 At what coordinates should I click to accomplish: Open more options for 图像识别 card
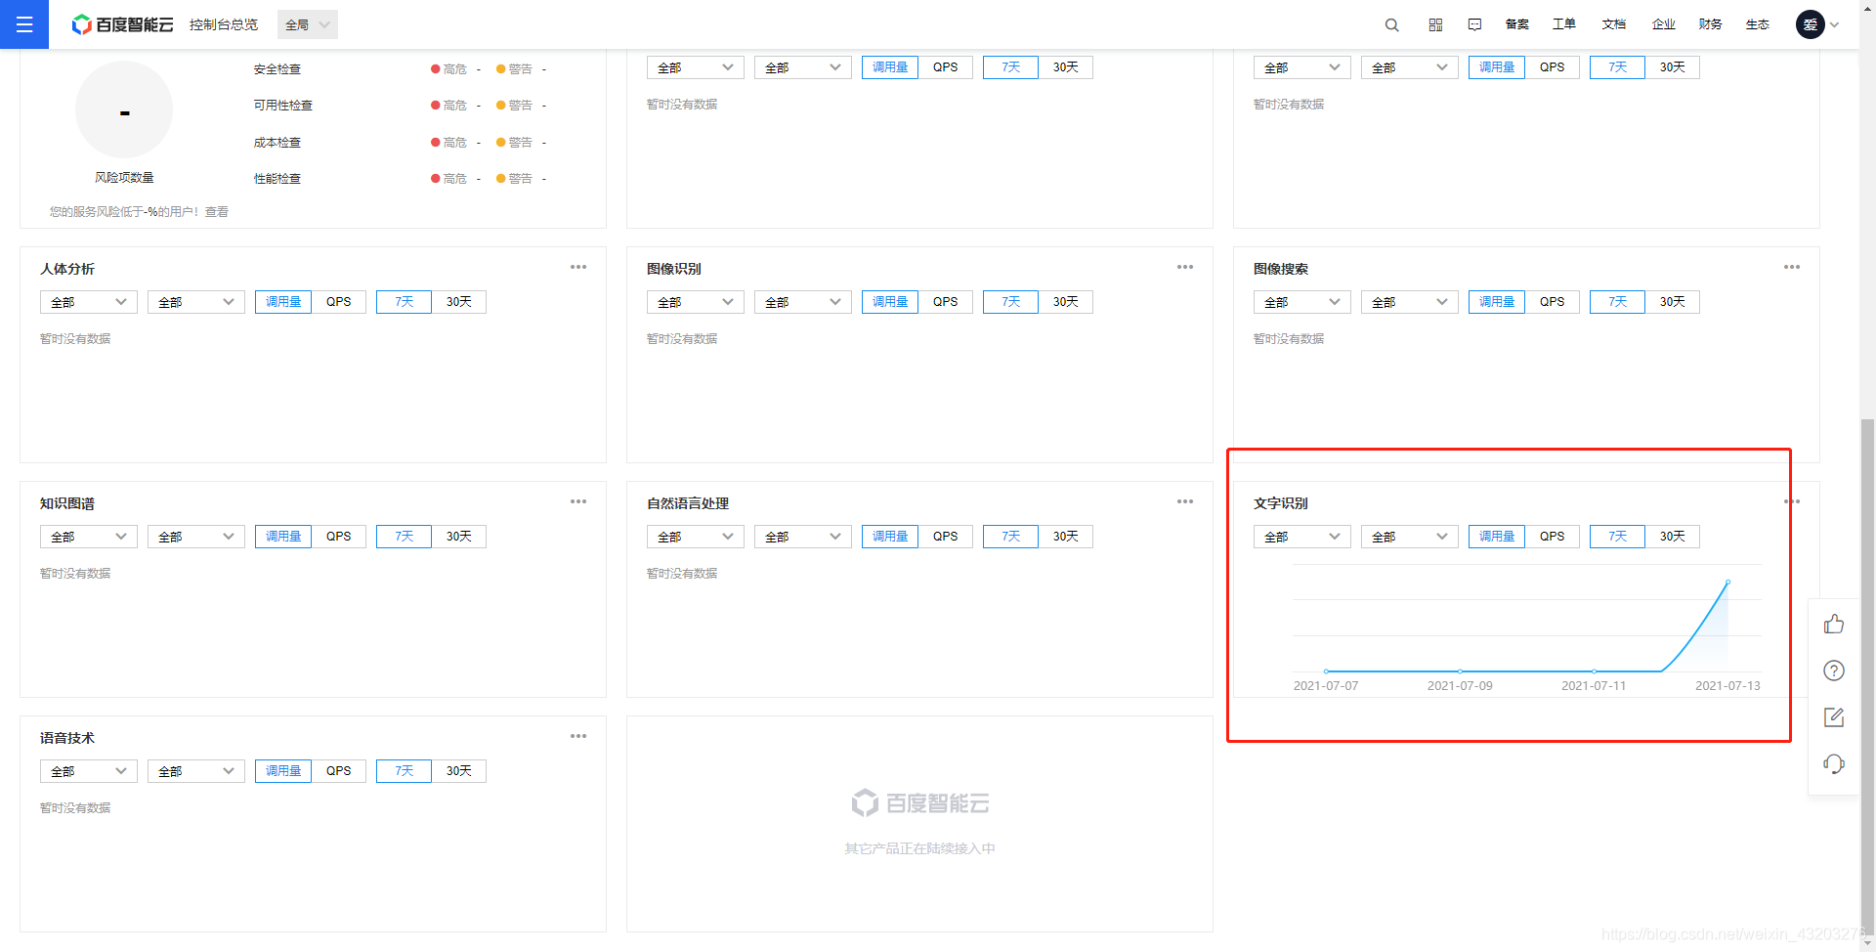click(x=1185, y=267)
